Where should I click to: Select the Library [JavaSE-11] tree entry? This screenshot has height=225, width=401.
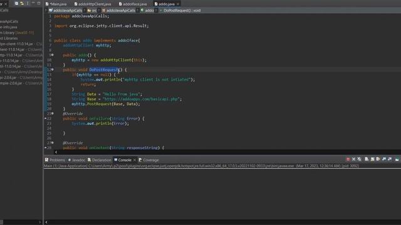pos(17,32)
